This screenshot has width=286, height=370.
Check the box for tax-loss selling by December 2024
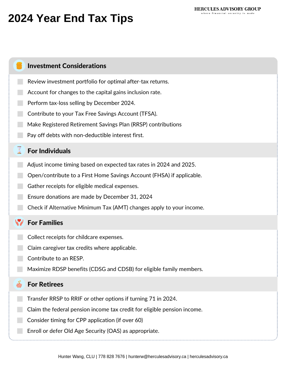click(20, 103)
